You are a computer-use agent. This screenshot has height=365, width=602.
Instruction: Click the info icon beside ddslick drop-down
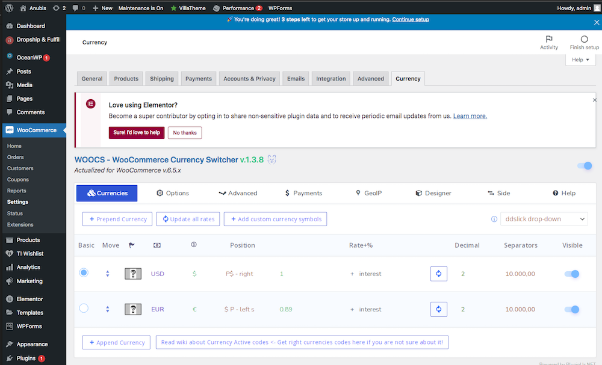point(494,219)
